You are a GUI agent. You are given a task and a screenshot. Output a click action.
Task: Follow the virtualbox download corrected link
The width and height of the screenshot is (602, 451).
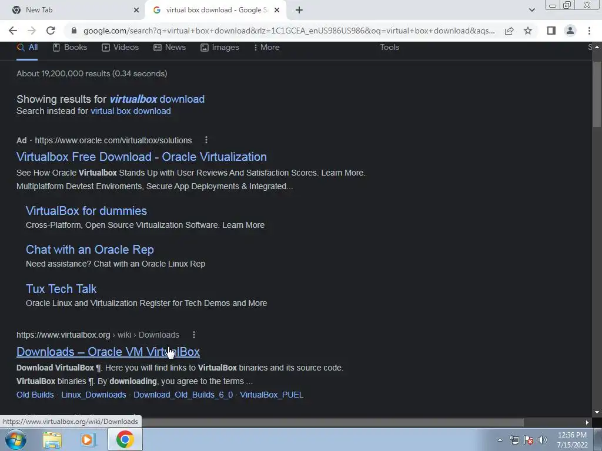(x=157, y=99)
